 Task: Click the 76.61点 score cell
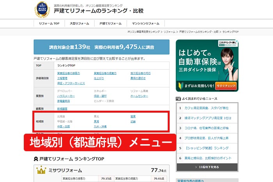(159, 179)
